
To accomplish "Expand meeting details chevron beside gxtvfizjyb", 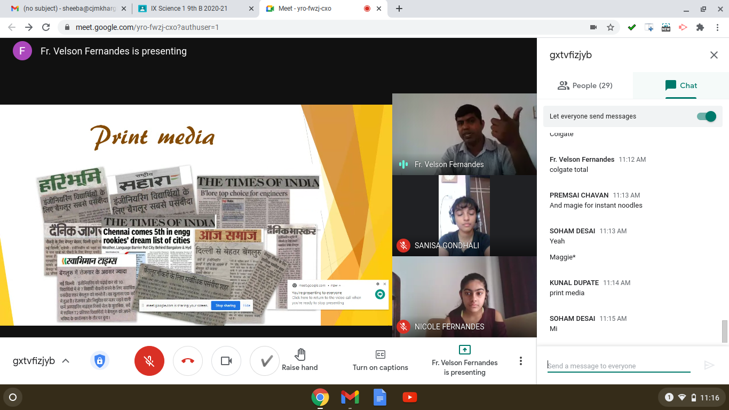I will 66,361.
